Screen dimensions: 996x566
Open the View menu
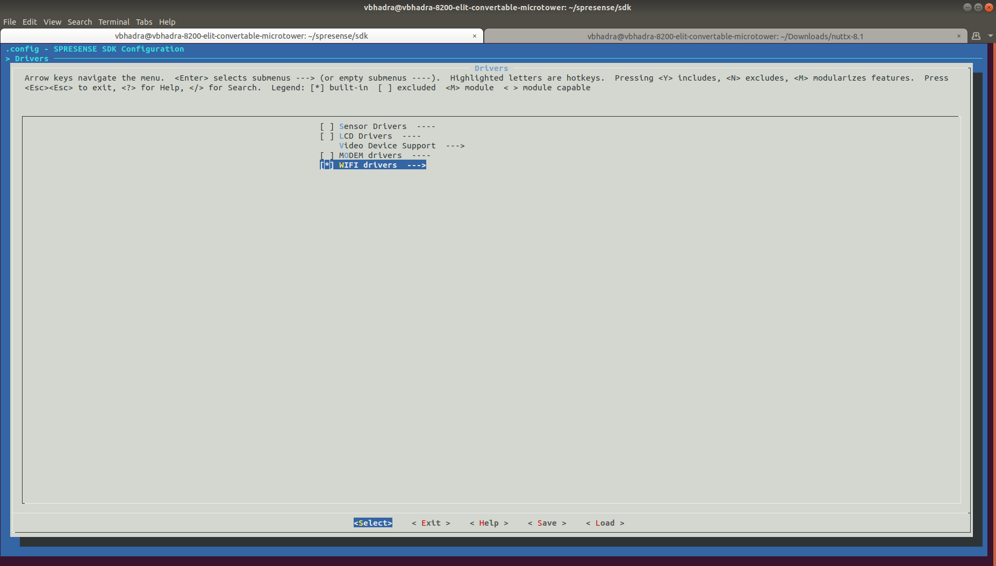click(x=52, y=22)
